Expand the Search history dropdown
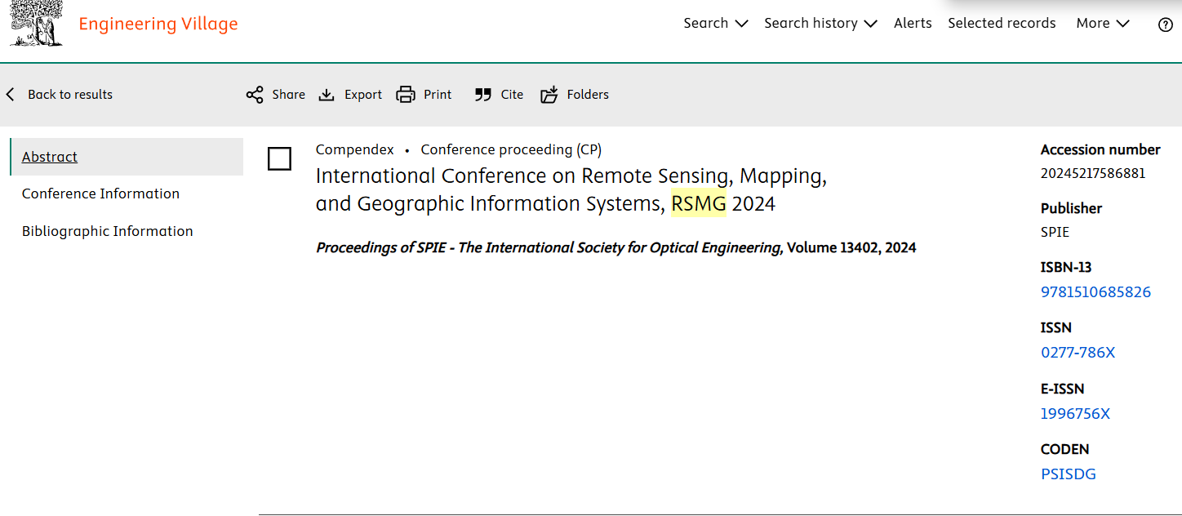Screen dimensions: 1182x516 pos(820,23)
